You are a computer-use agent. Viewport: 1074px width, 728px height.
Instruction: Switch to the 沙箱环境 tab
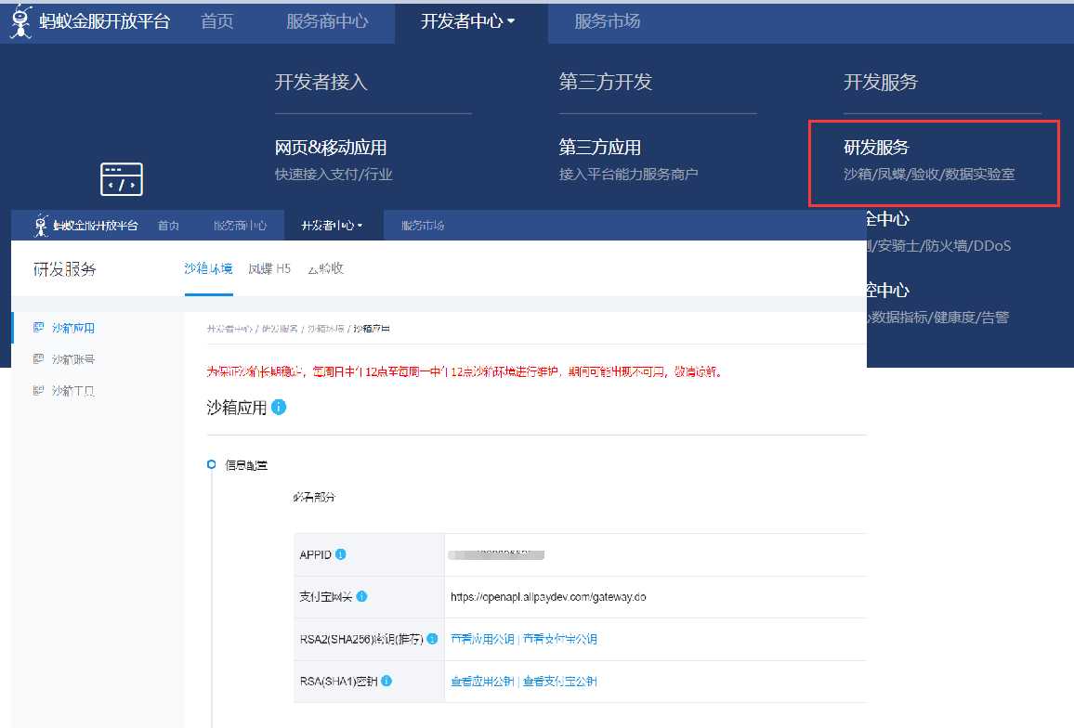(x=208, y=268)
